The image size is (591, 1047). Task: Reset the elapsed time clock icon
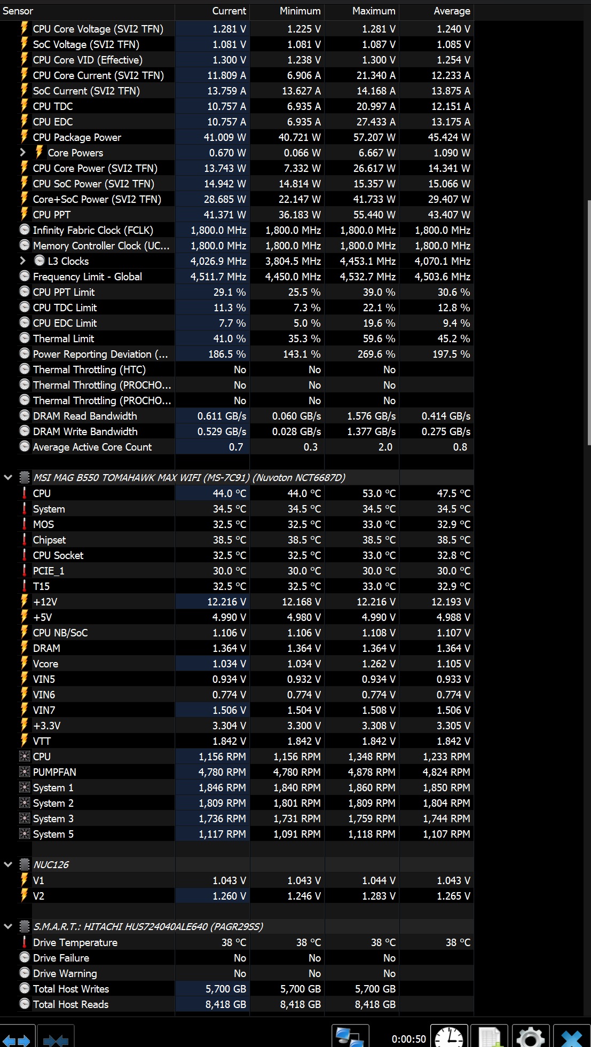pos(450,1037)
